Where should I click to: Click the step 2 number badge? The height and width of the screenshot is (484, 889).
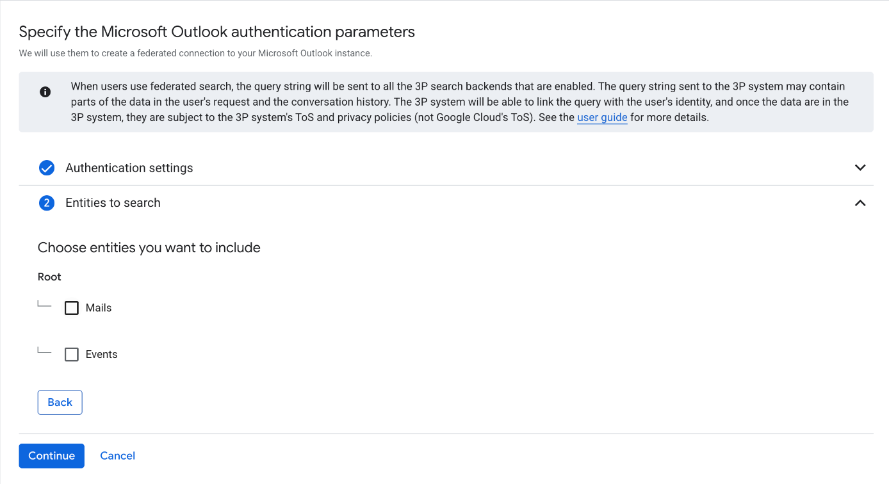[x=47, y=203]
